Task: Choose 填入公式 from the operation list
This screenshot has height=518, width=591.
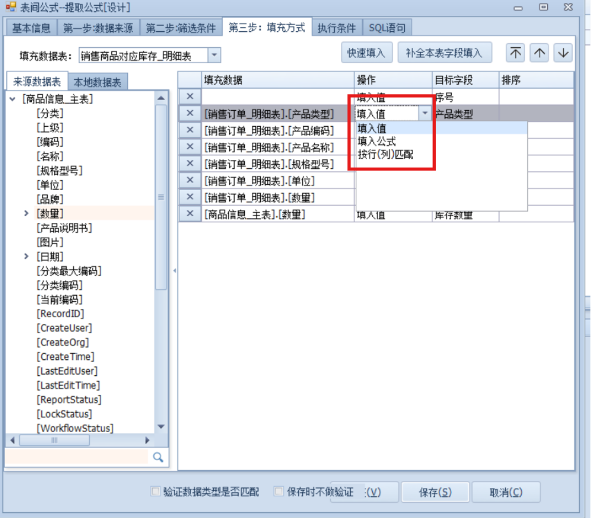Action: [x=377, y=141]
